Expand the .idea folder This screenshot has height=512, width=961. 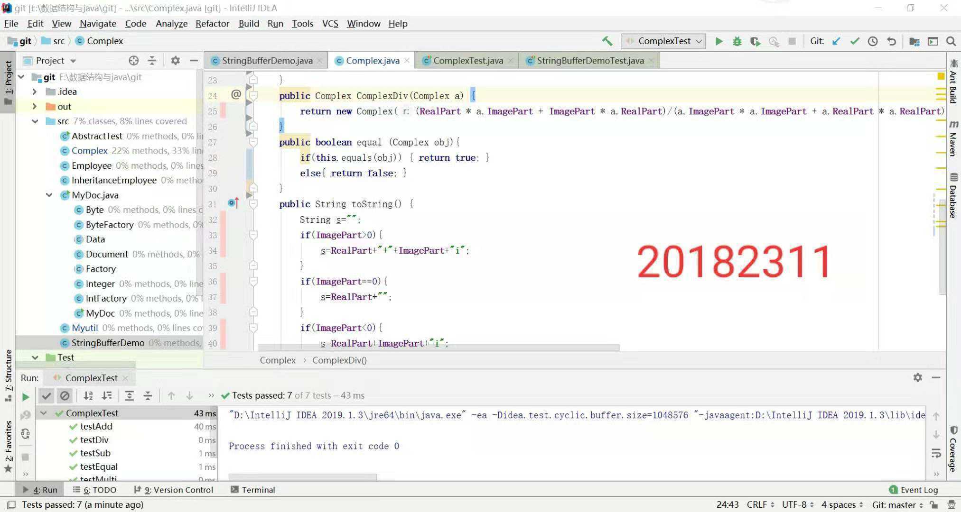(x=34, y=91)
